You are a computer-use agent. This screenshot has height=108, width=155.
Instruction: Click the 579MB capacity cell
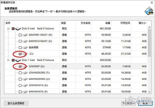click(x=107, y=47)
